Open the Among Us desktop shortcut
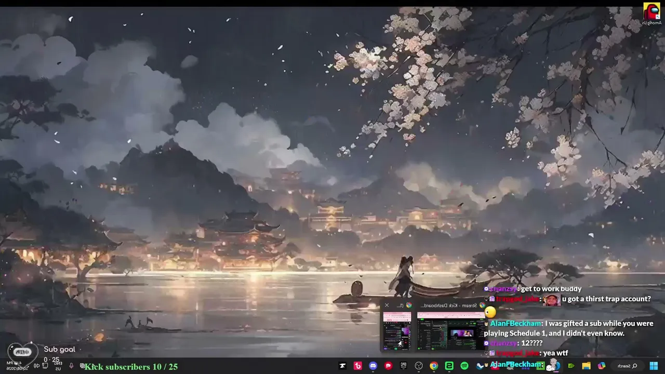665x374 pixels. pyautogui.click(x=651, y=14)
